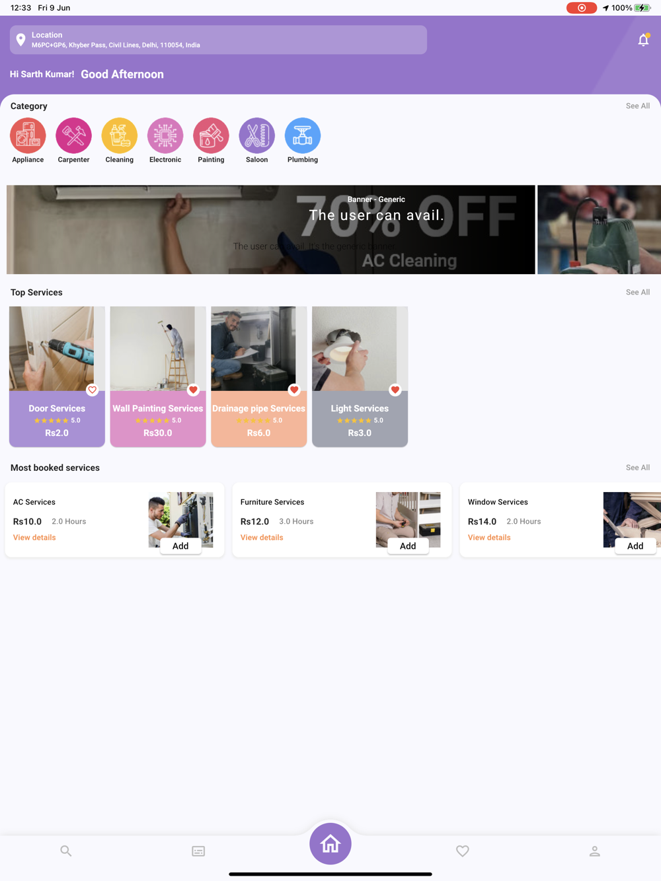Open the Wall Painting Services card image
661x881 pixels.
click(x=158, y=349)
